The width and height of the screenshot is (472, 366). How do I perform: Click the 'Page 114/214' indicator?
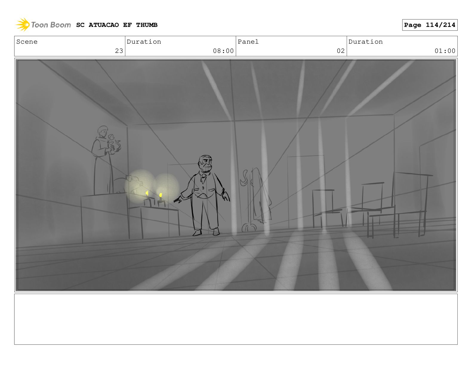coord(430,25)
